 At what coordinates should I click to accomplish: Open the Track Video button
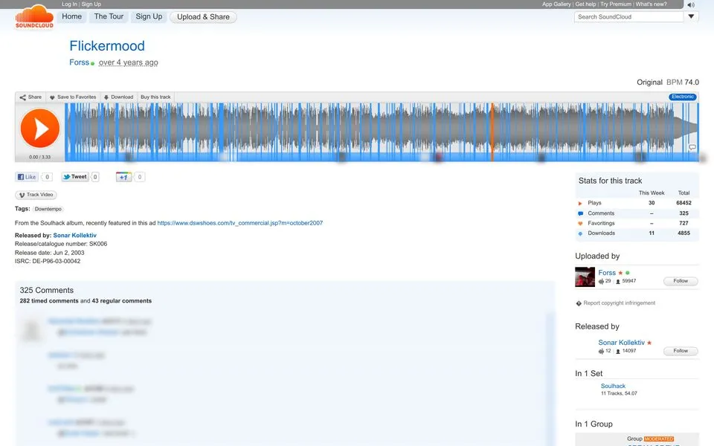pyautogui.click(x=36, y=195)
